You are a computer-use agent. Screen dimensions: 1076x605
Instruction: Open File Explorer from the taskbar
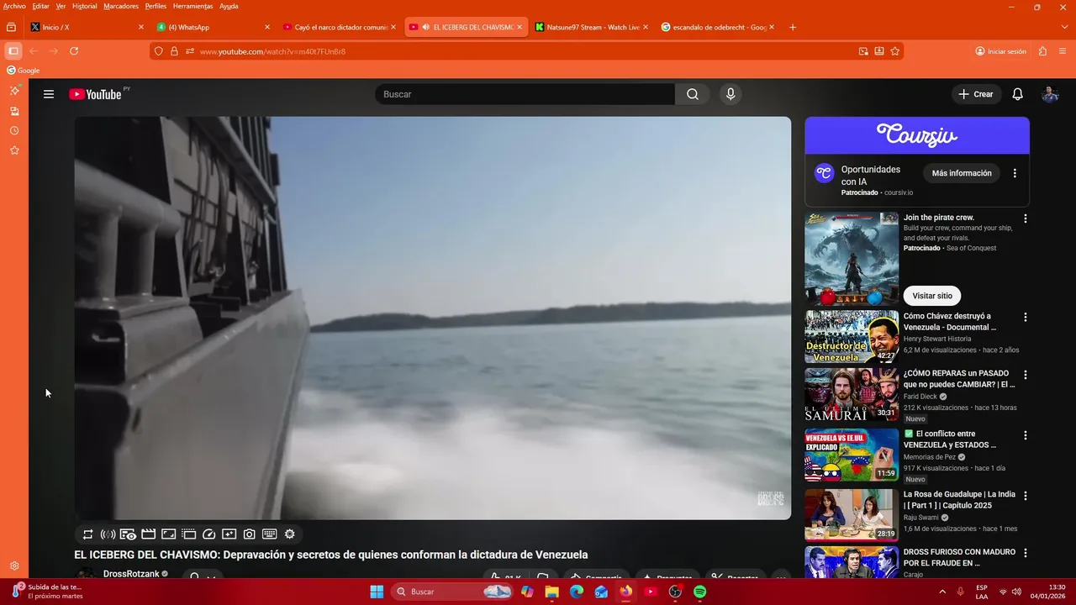(551, 592)
